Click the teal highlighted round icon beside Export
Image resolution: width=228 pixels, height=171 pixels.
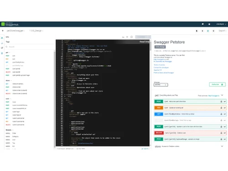click(x=208, y=31)
